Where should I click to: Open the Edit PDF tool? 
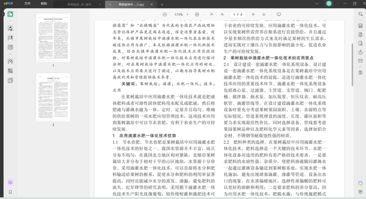[x=10, y=38]
